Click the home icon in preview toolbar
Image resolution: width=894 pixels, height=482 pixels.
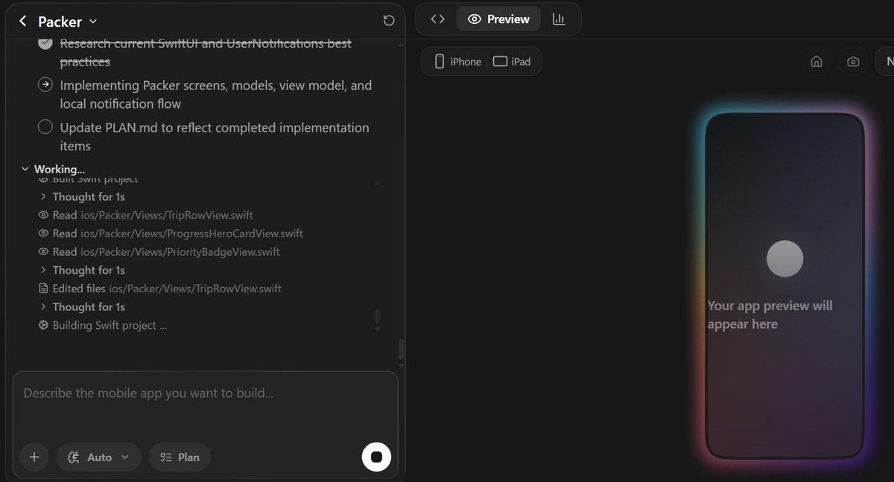[816, 62]
